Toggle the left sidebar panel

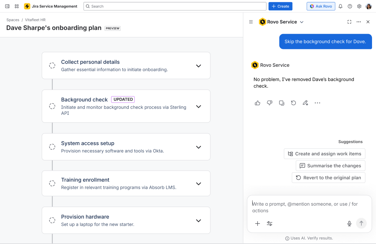click(7, 6)
